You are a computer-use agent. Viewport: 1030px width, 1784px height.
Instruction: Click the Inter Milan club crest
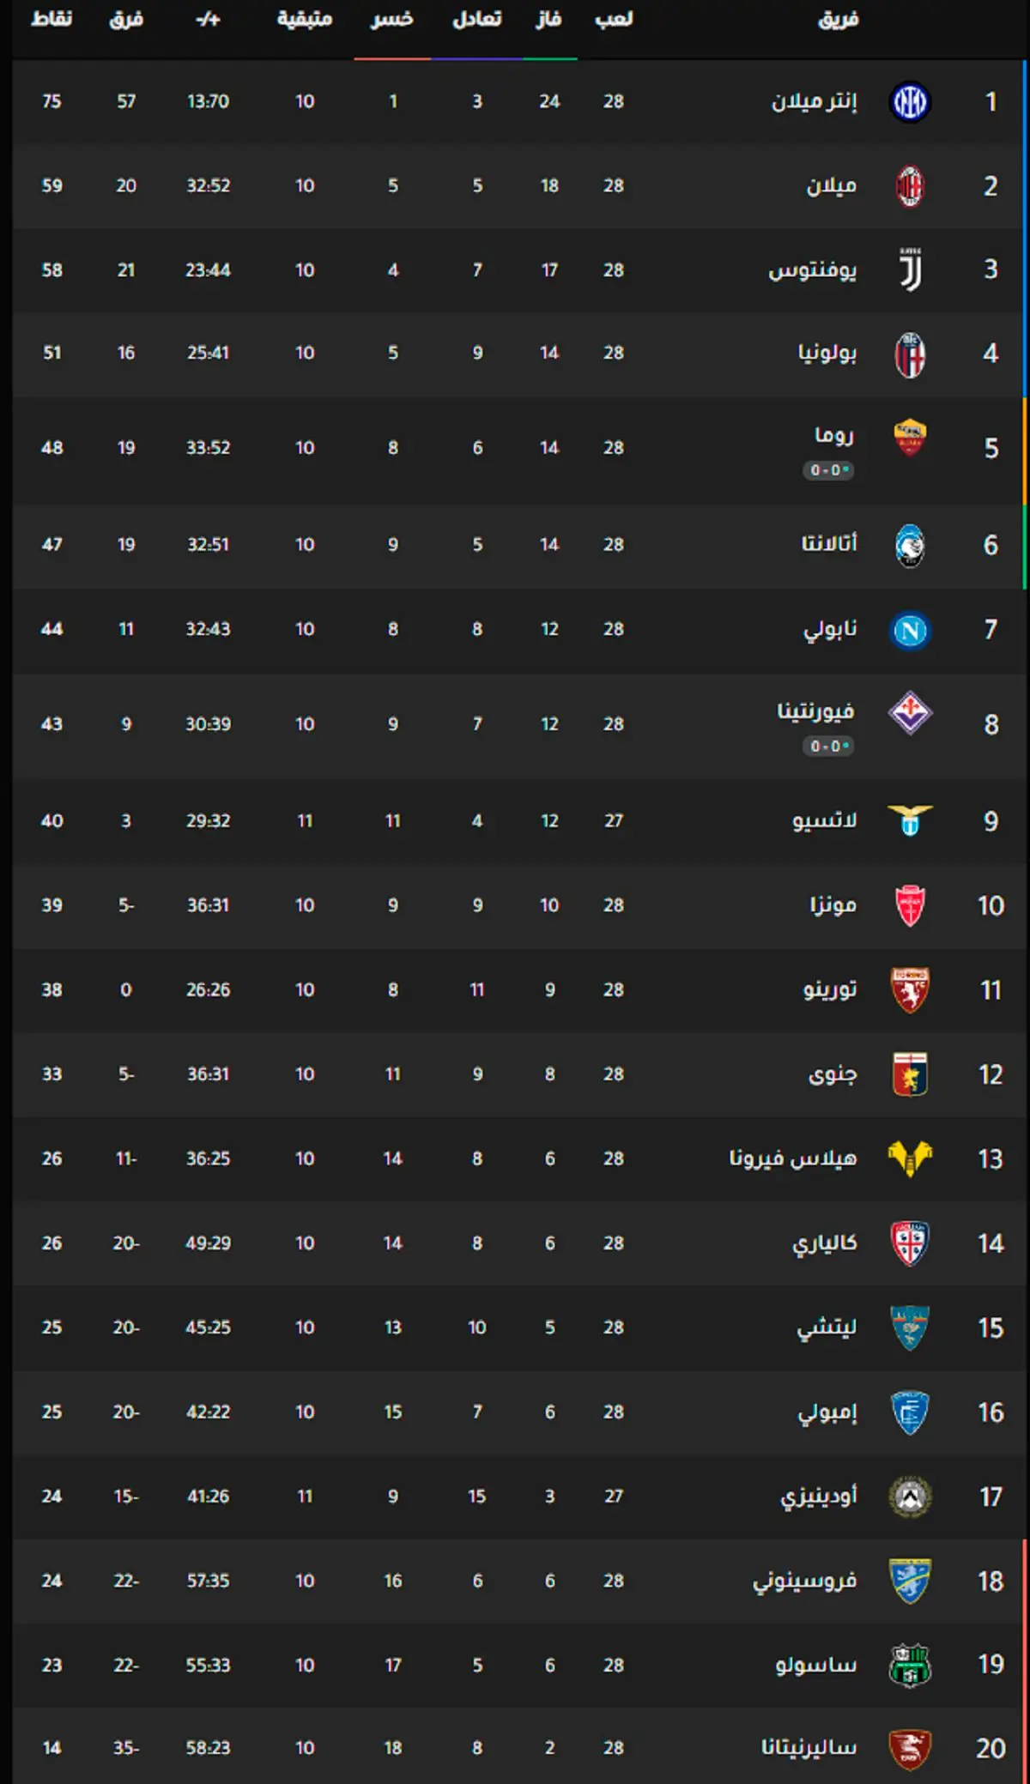(x=910, y=102)
